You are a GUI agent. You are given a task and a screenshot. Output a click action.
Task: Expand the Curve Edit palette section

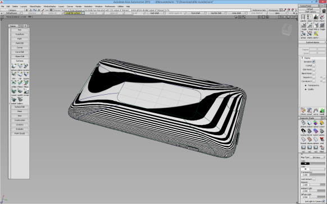pos(20,52)
